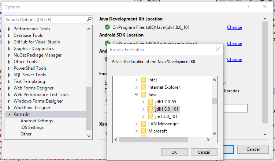275x161 pixels.
Task: Select iOS Settings under Xamarin
Action: pyautogui.click(x=32, y=127)
